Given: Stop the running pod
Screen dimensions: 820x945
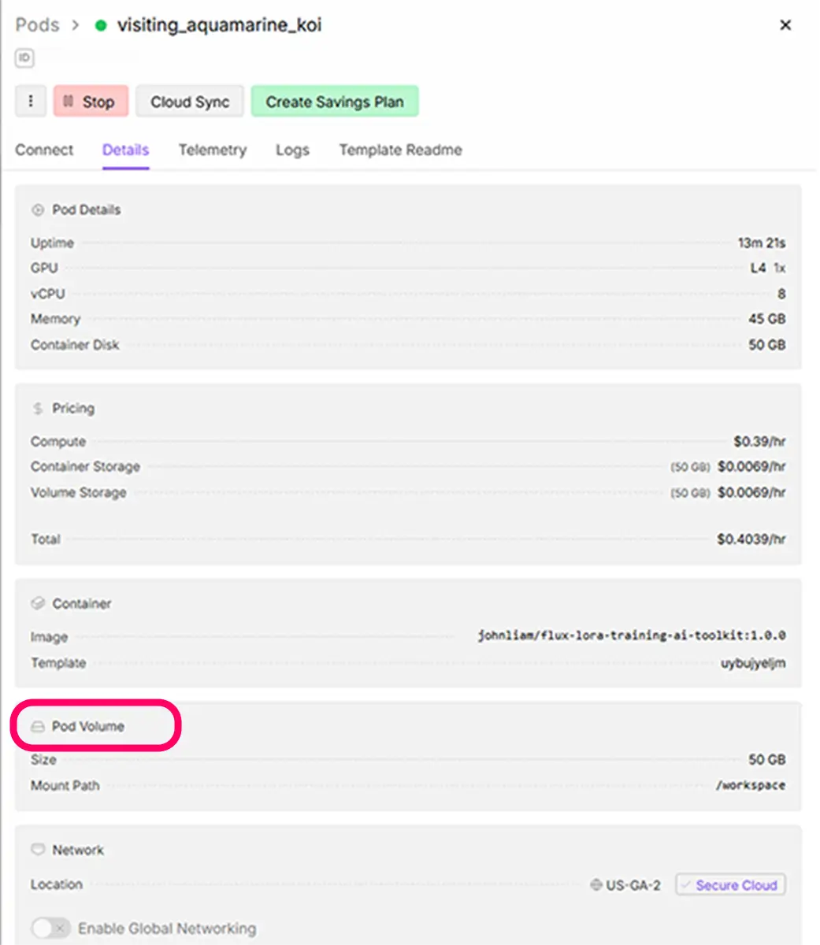Looking at the screenshot, I should click(91, 102).
